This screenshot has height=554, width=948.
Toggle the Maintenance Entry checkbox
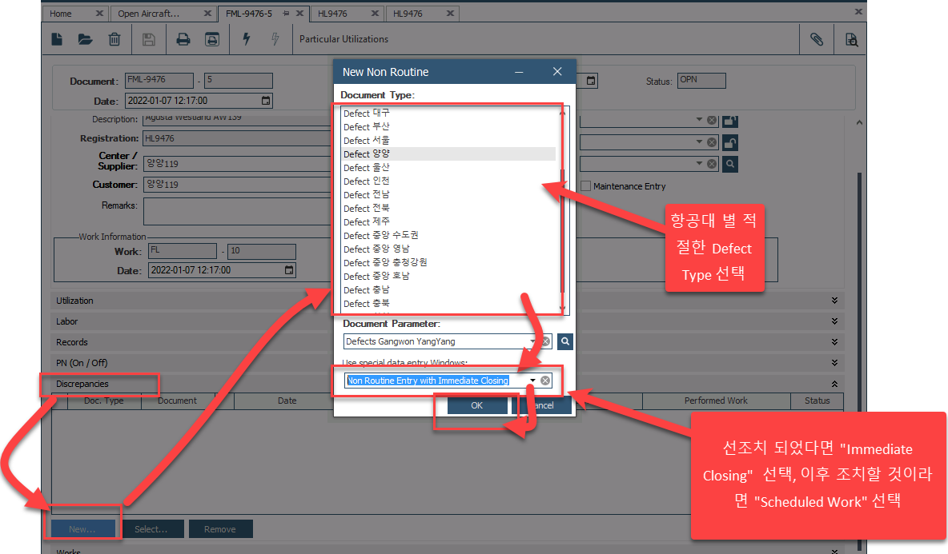586,186
